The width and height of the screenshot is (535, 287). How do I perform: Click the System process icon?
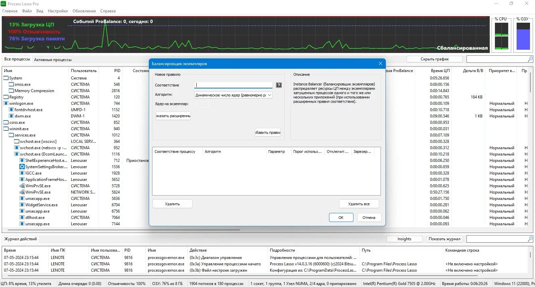6,78
